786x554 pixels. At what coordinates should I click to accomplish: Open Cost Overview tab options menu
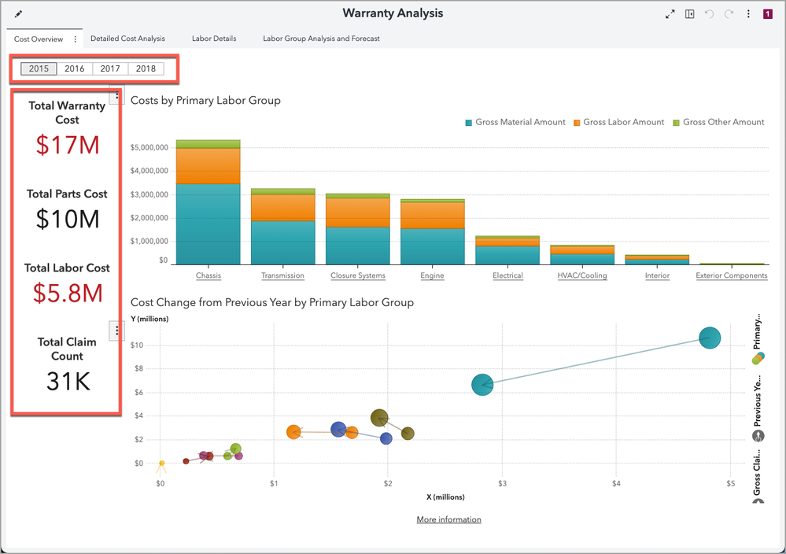(76, 39)
